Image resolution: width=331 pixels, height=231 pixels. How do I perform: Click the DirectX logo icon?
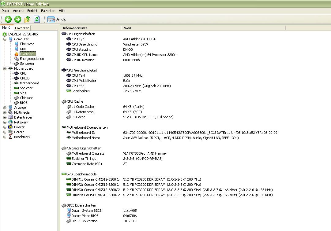[x=10, y=127]
